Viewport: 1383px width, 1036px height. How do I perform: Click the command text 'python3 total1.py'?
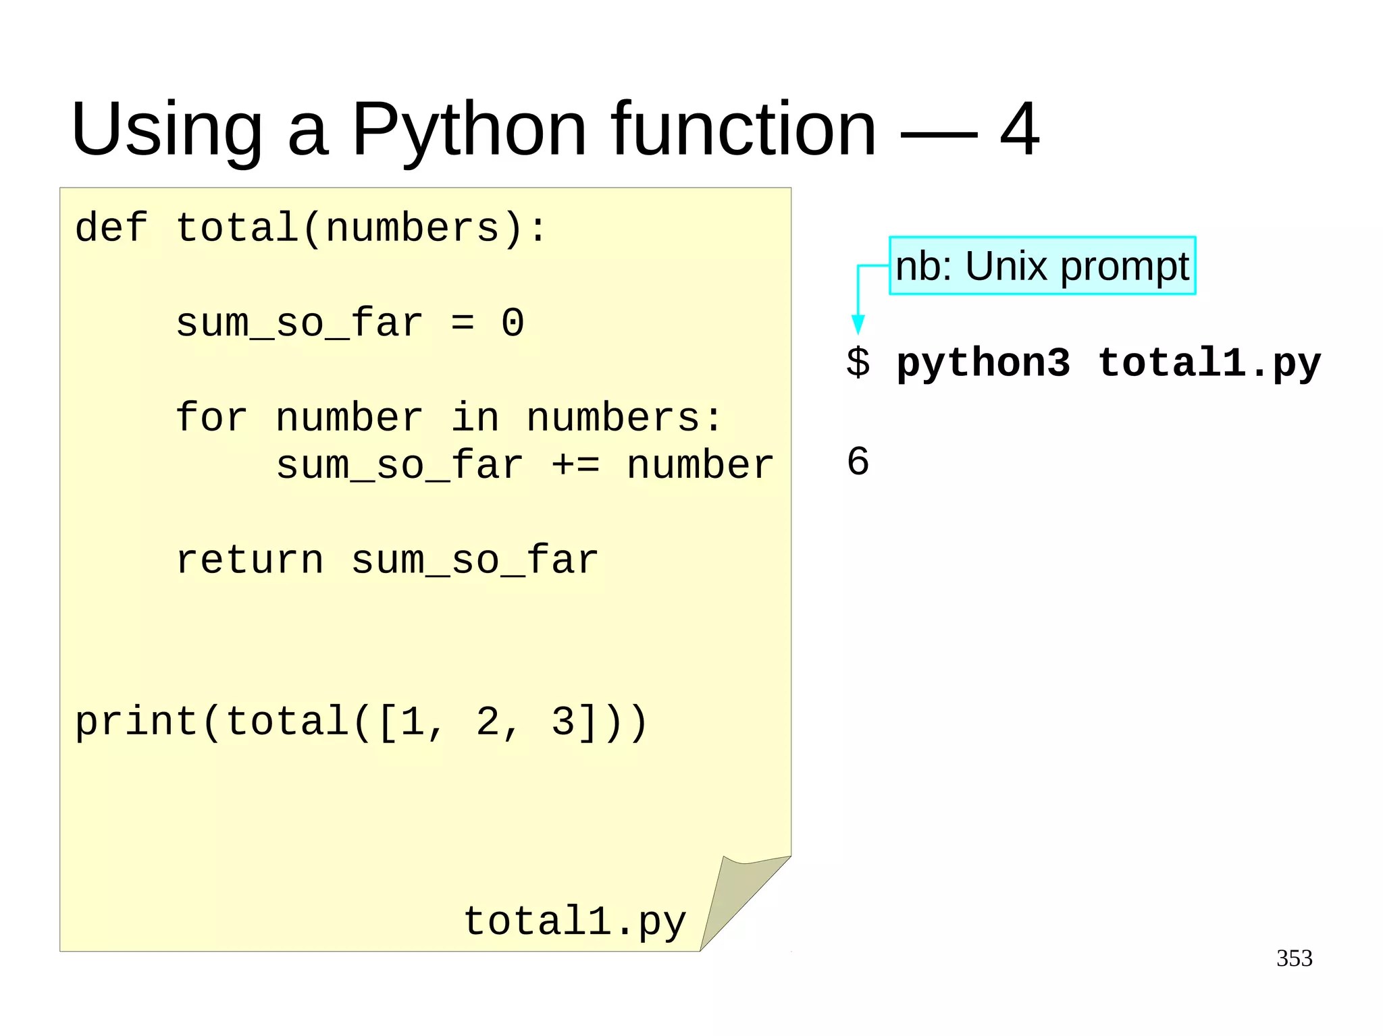(x=1108, y=364)
